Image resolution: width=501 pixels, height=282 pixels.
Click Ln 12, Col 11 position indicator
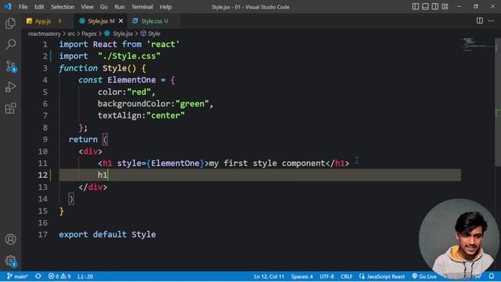269,277
